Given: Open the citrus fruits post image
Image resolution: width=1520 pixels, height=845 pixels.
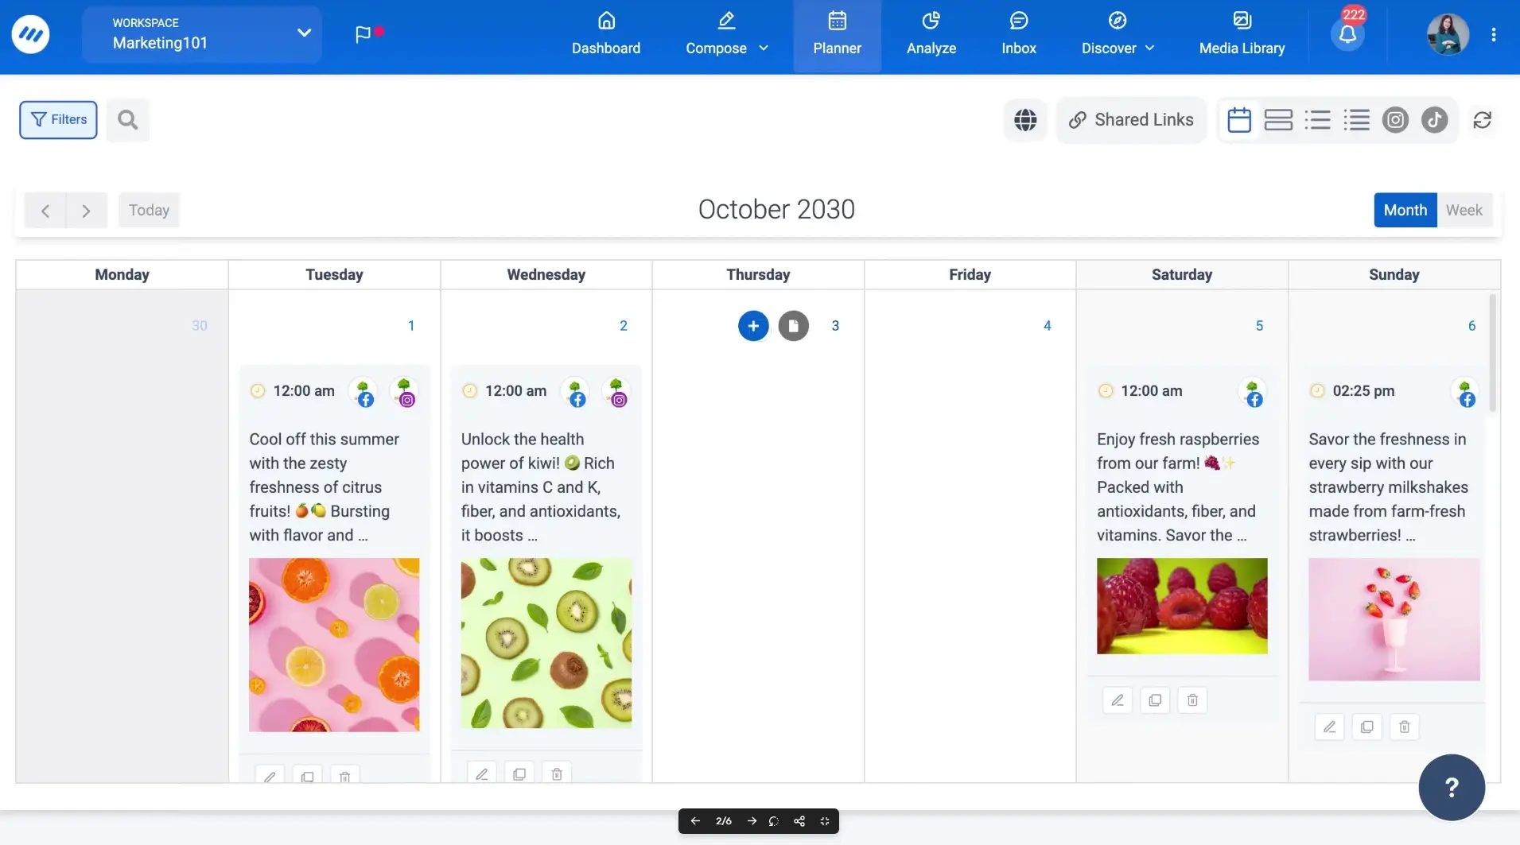Looking at the screenshot, I should click(x=334, y=645).
